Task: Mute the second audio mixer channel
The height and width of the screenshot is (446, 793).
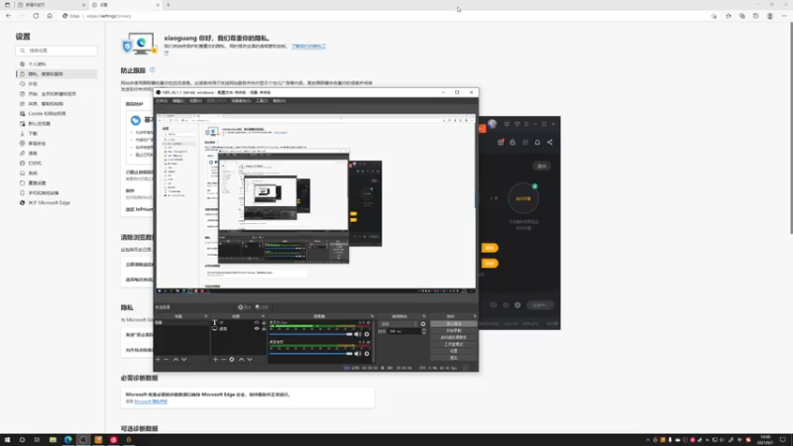Action: point(358,354)
